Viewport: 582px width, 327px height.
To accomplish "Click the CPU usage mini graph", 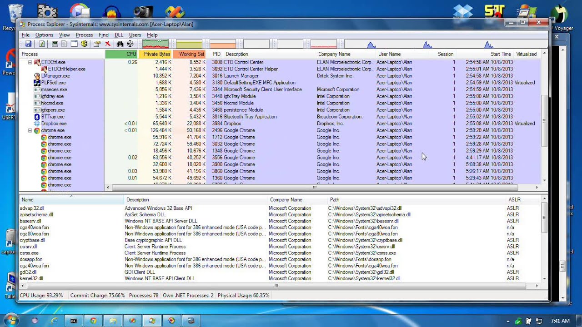I will [x=156, y=44].
